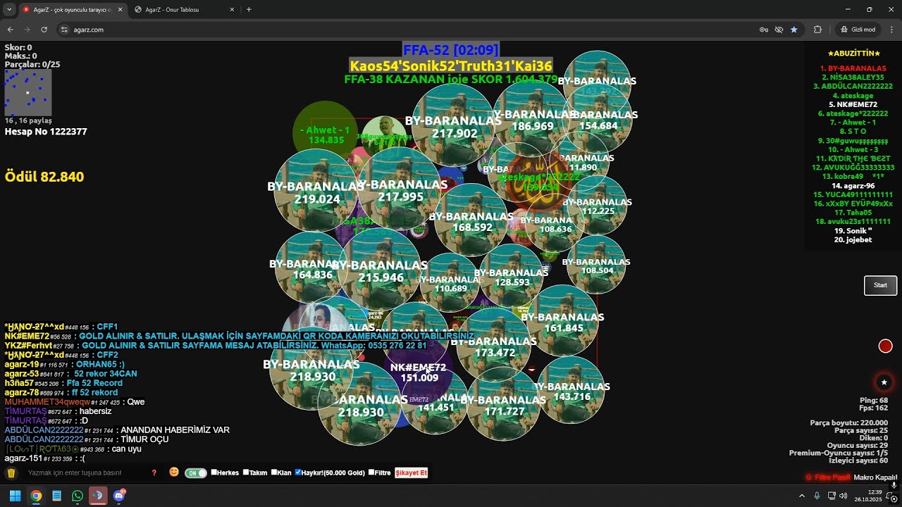
Task: Open WhatsApp from the taskbar
Action: (78, 496)
